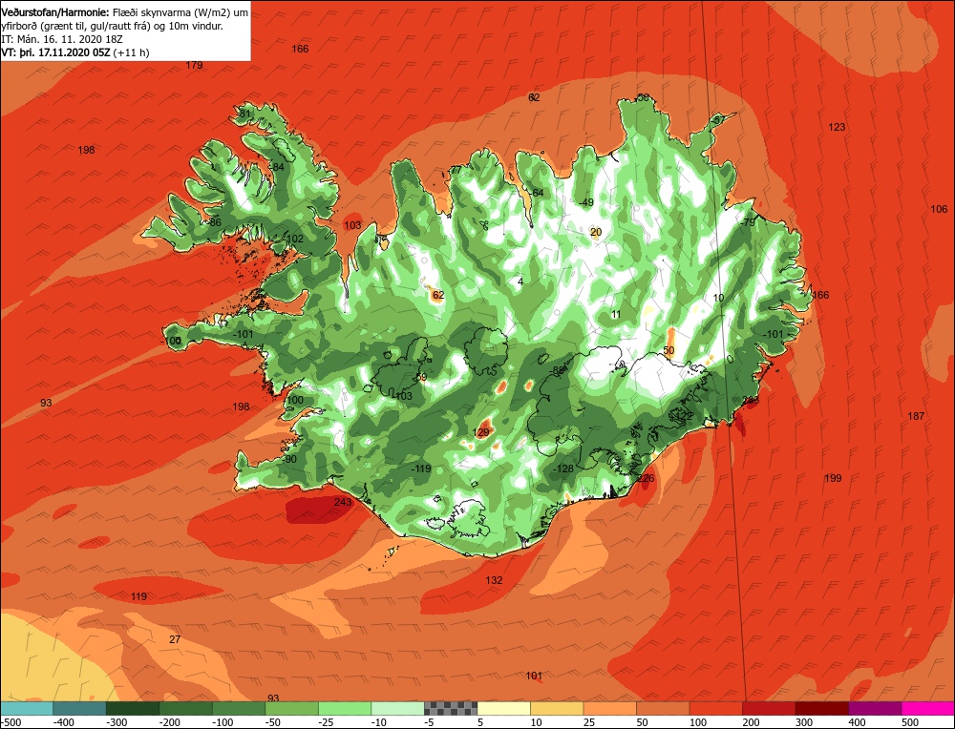The height and width of the screenshot is (729, 955).
Task: Pick the green legend swatch between -50 and -25
Action: [291, 708]
